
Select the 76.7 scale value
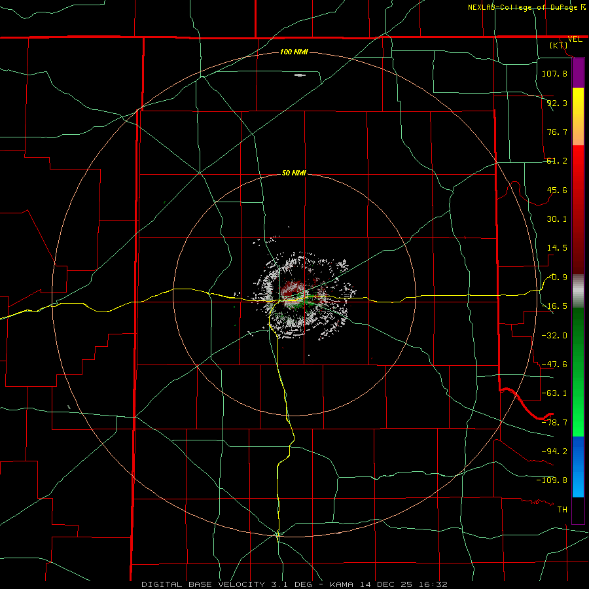[557, 132]
